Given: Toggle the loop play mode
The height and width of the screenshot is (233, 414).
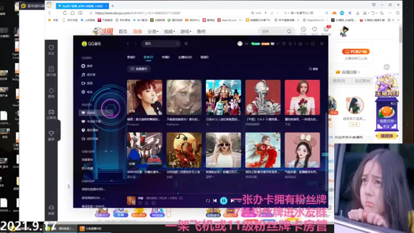Looking at the screenshot, I should coord(208,201).
